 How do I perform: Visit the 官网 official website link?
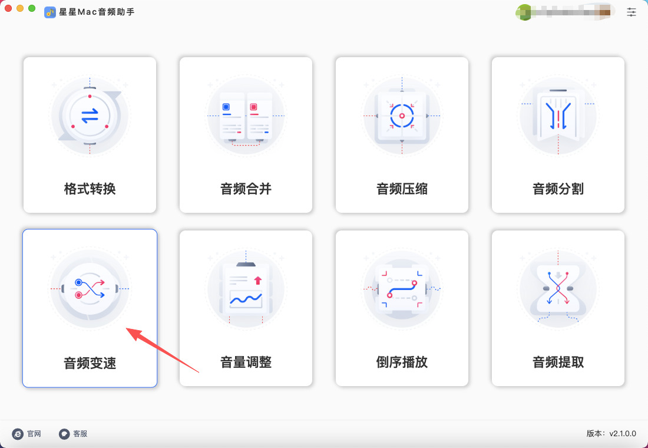tap(27, 433)
